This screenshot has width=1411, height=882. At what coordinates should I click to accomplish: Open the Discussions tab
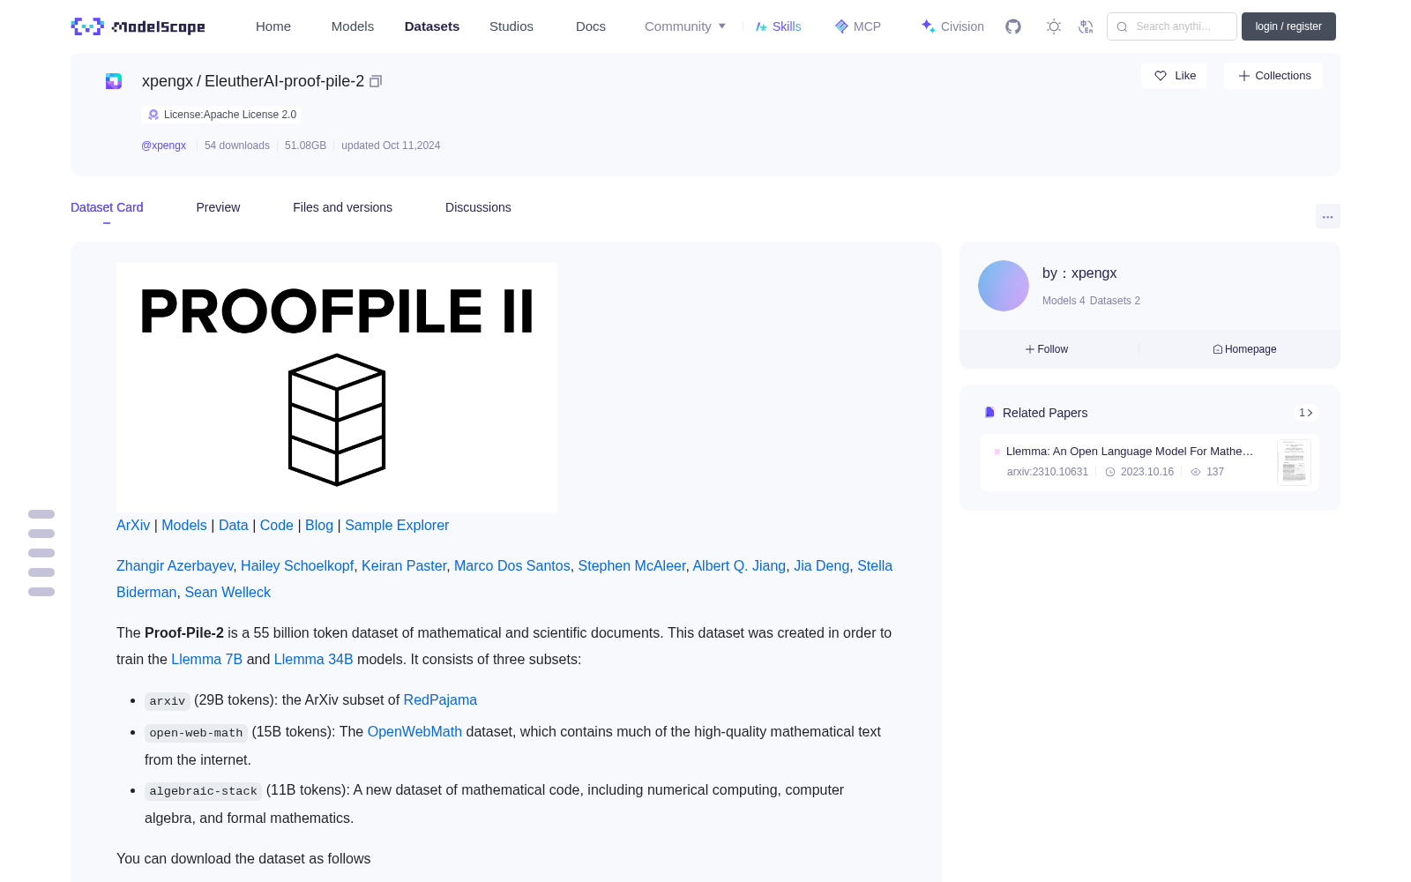478,207
